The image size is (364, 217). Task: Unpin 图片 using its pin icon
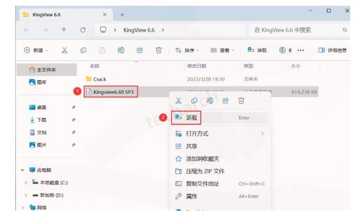point(73,145)
